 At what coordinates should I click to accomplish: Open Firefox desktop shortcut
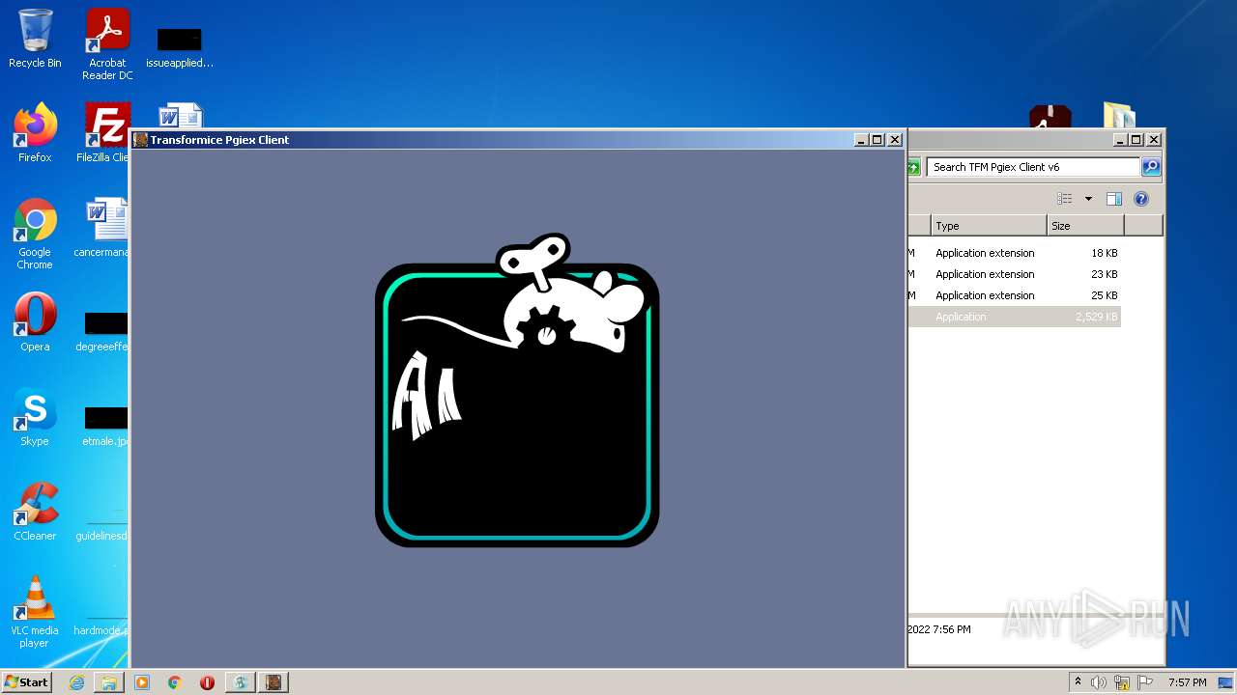[x=35, y=133]
